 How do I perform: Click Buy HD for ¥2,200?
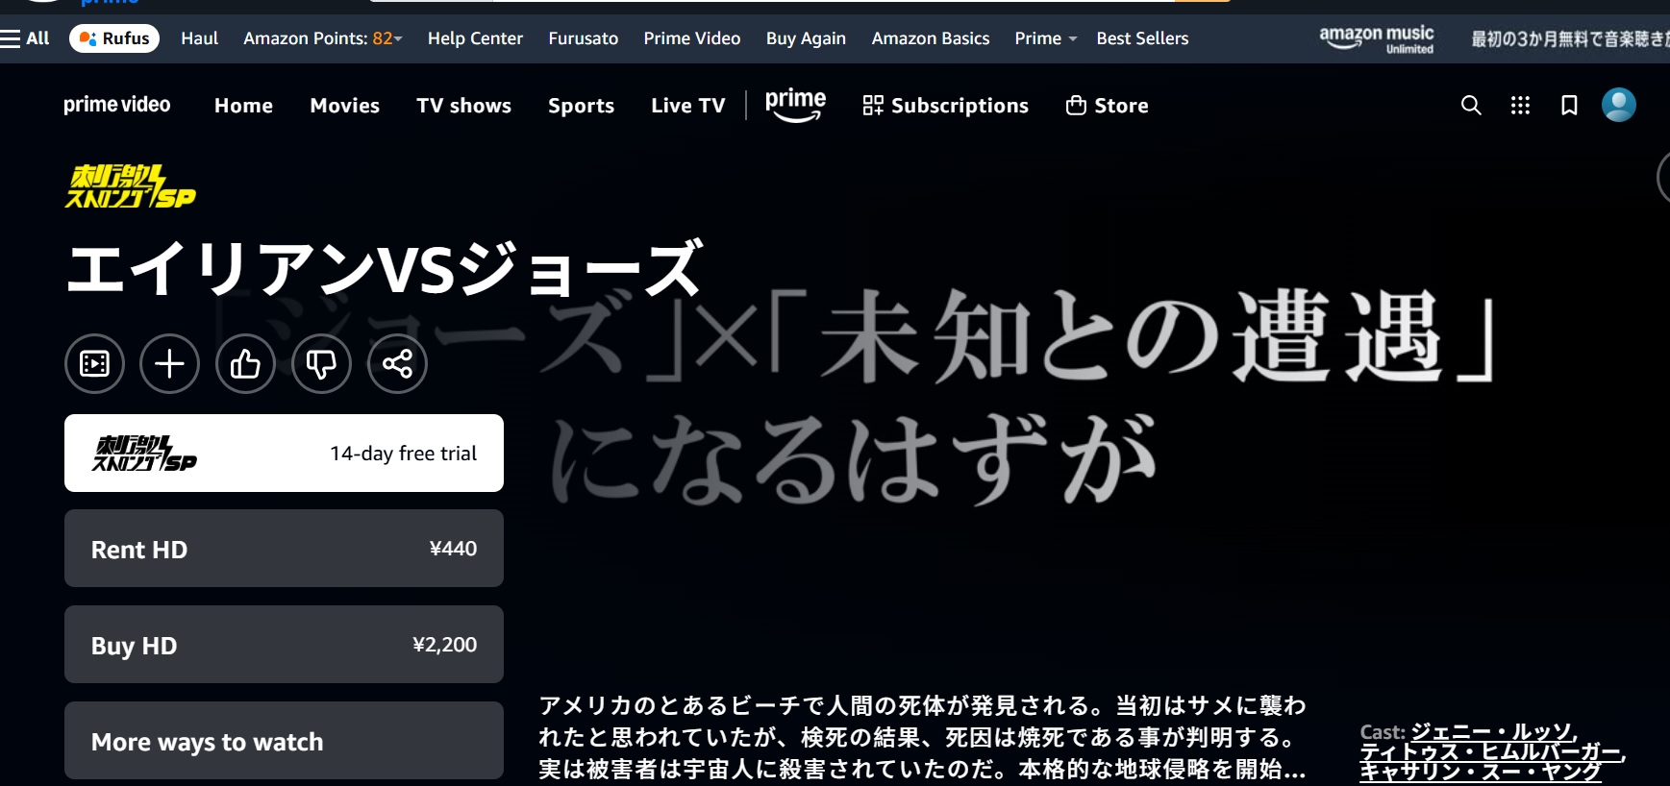[x=284, y=645]
